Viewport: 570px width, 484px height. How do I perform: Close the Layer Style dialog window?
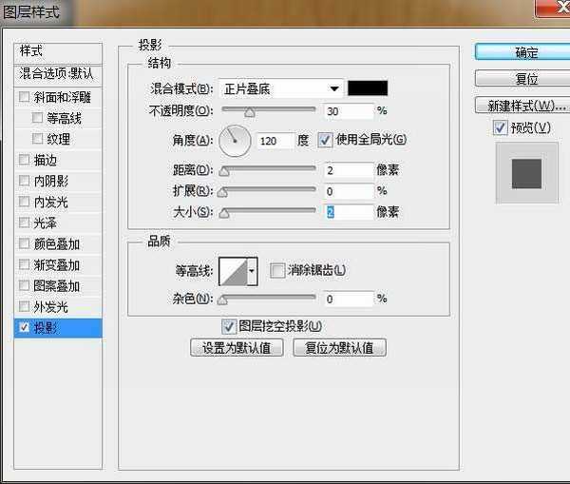(x=551, y=10)
